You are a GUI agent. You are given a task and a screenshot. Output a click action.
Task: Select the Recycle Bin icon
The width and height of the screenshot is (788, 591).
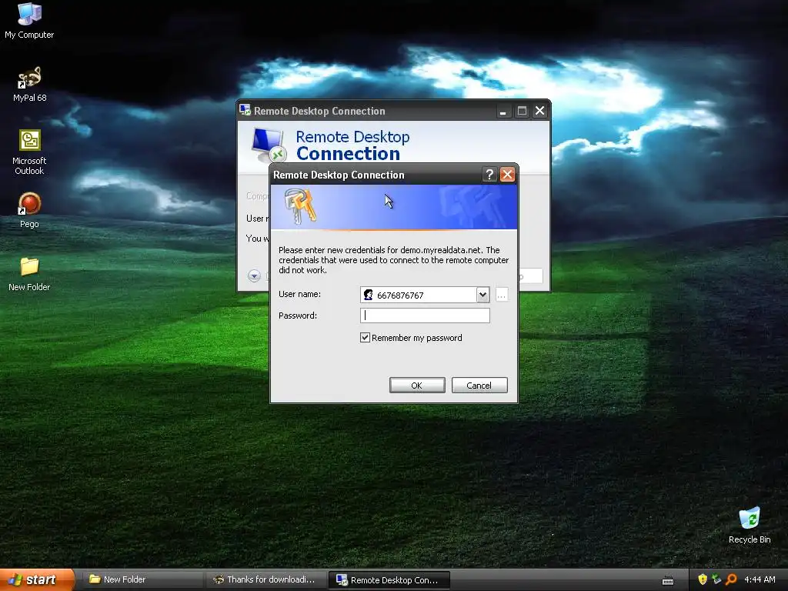click(x=750, y=525)
